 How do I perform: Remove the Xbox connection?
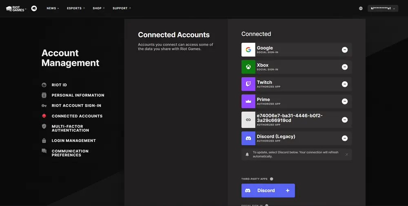coord(344,67)
